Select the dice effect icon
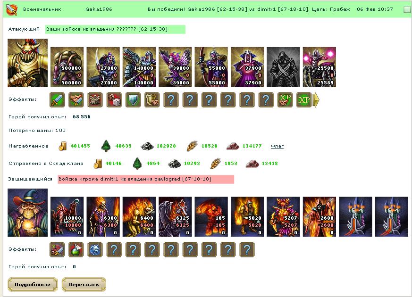Viewport: 412px width, 297px height. [114, 100]
